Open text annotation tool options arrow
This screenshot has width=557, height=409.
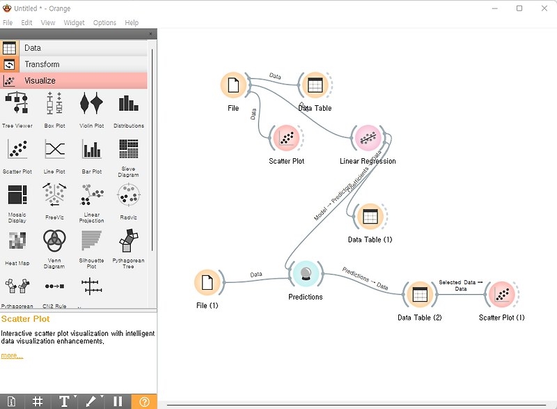pos(75,396)
